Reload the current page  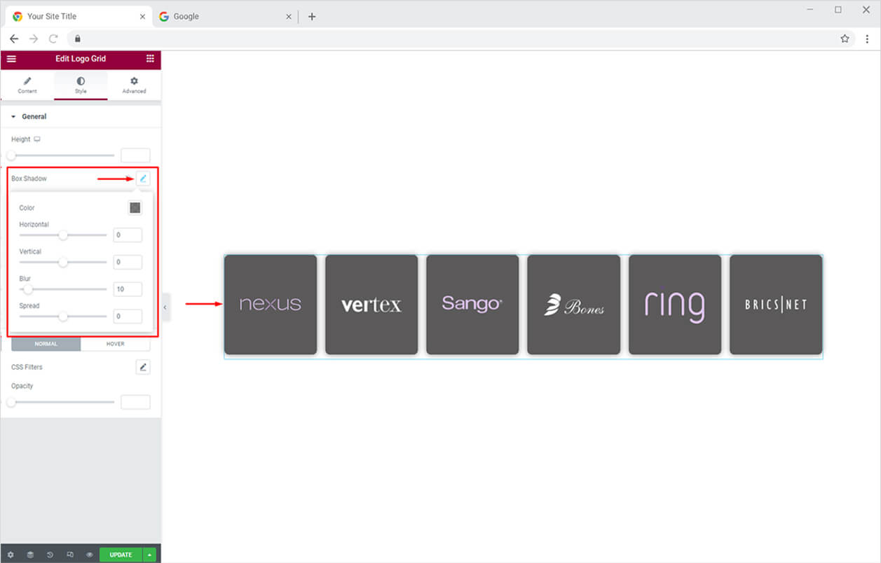click(53, 39)
